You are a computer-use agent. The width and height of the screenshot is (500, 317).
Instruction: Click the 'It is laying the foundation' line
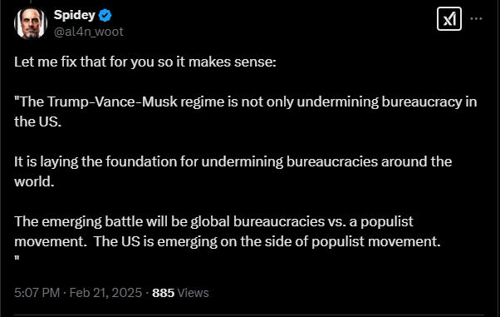point(233,161)
